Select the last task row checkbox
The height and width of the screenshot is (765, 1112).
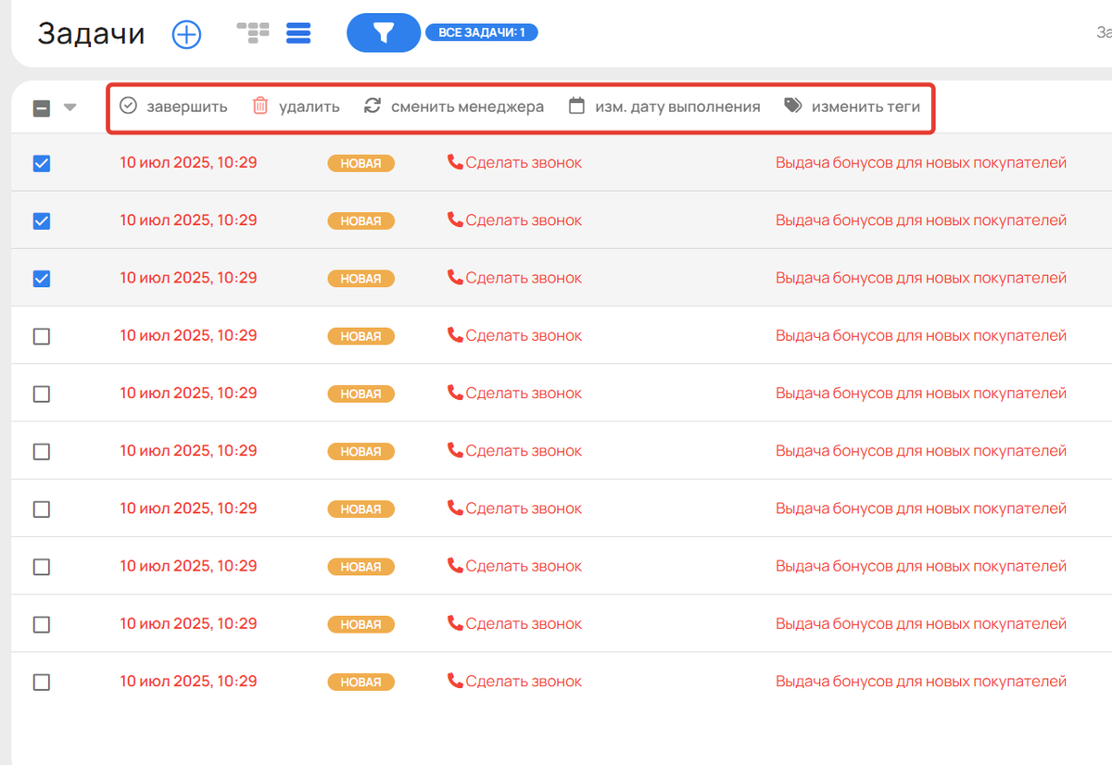pyautogui.click(x=42, y=683)
